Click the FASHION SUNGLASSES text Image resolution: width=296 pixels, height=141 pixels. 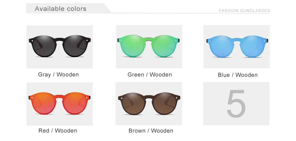[244, 11]
